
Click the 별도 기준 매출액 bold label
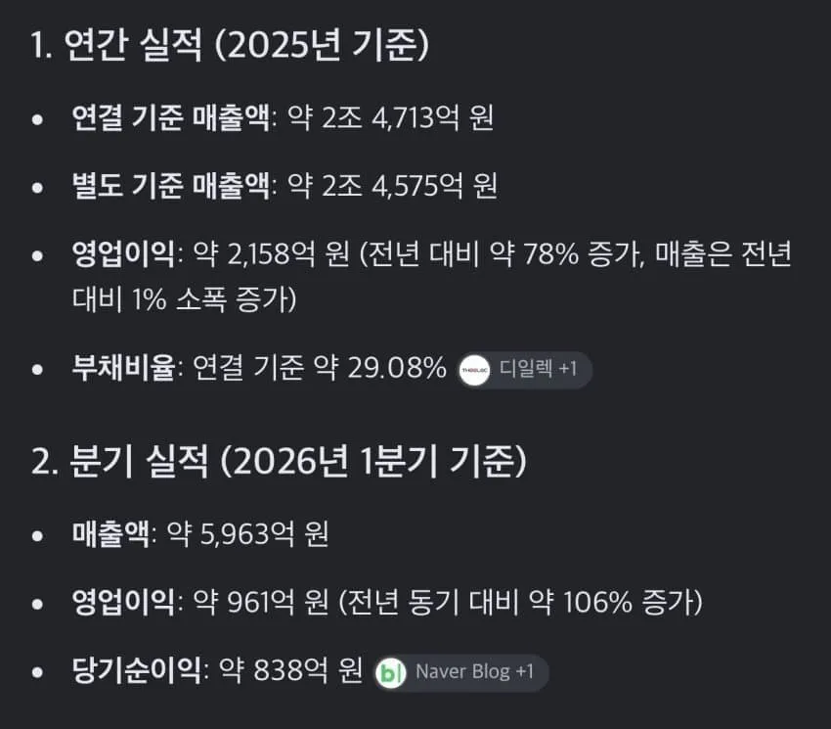tap(171, 185)
